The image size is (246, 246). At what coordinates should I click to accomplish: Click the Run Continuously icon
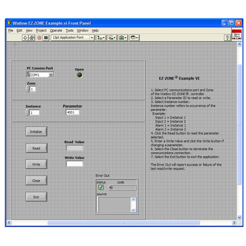pyautogui.click(x=32, y=37)
